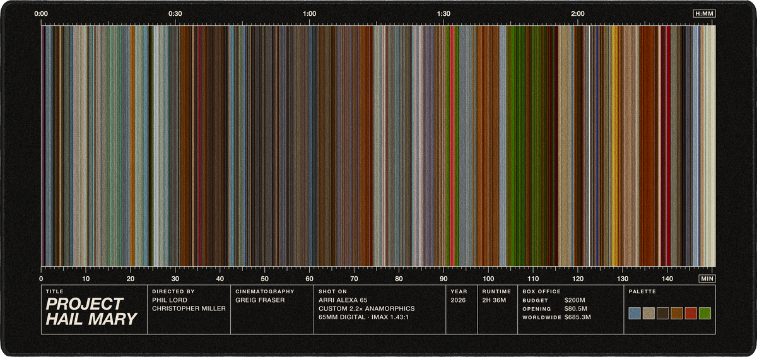Select the OPENING row label

pos(537,308)
